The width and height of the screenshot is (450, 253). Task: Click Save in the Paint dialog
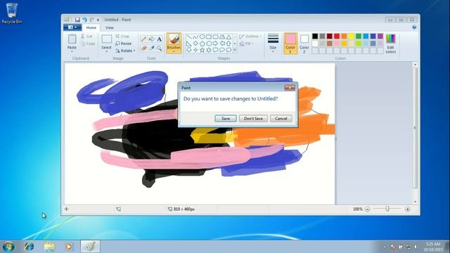(226, 119)
